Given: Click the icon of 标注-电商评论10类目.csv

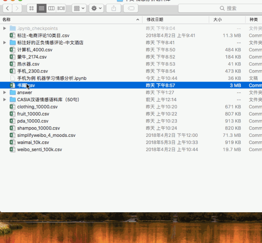Looking at the screenshot, I should 13,35.
